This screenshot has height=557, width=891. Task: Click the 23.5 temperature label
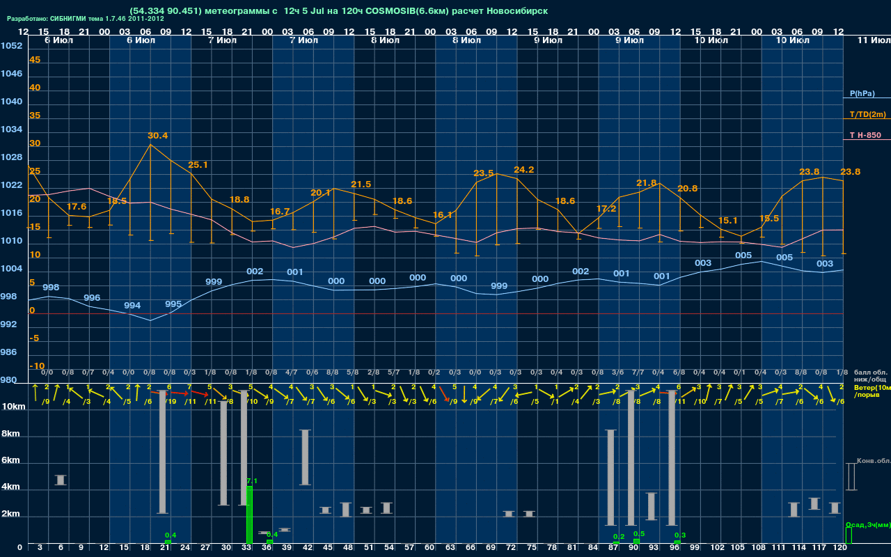[483, 173]
